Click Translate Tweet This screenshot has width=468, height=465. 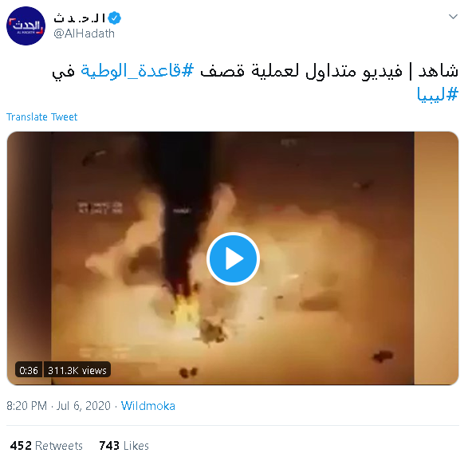point(41,116)
